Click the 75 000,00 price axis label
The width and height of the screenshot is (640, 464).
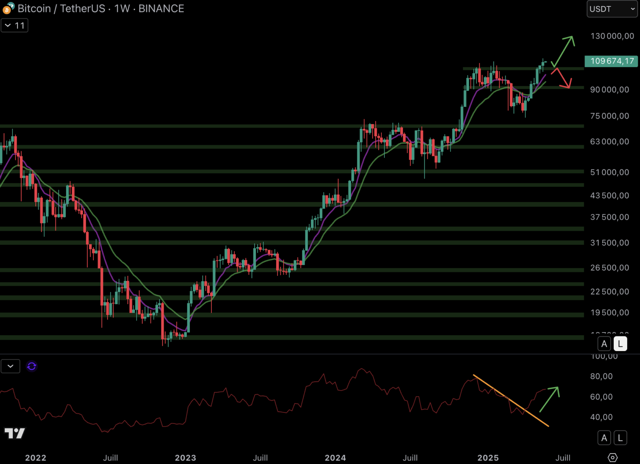[x=610, y=116]
